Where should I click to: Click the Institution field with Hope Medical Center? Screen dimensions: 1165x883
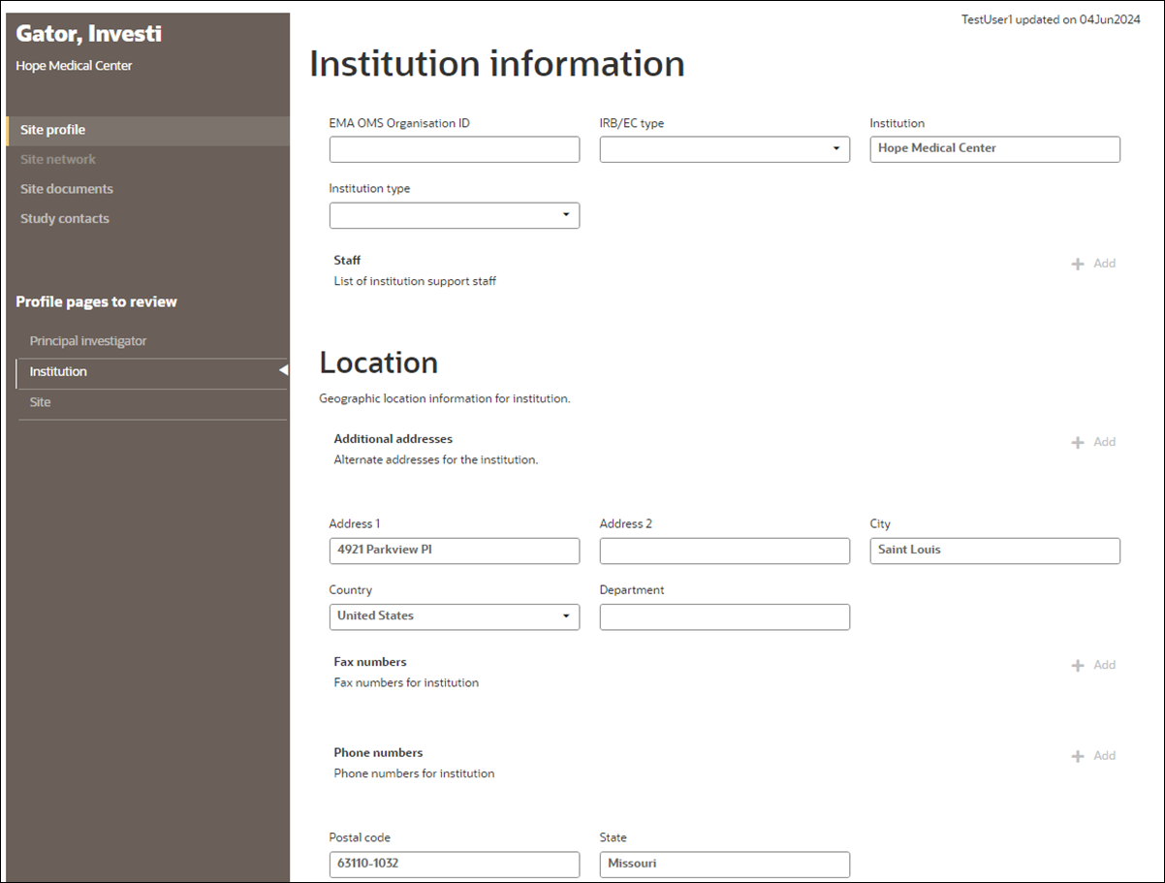tap(995, 149)
